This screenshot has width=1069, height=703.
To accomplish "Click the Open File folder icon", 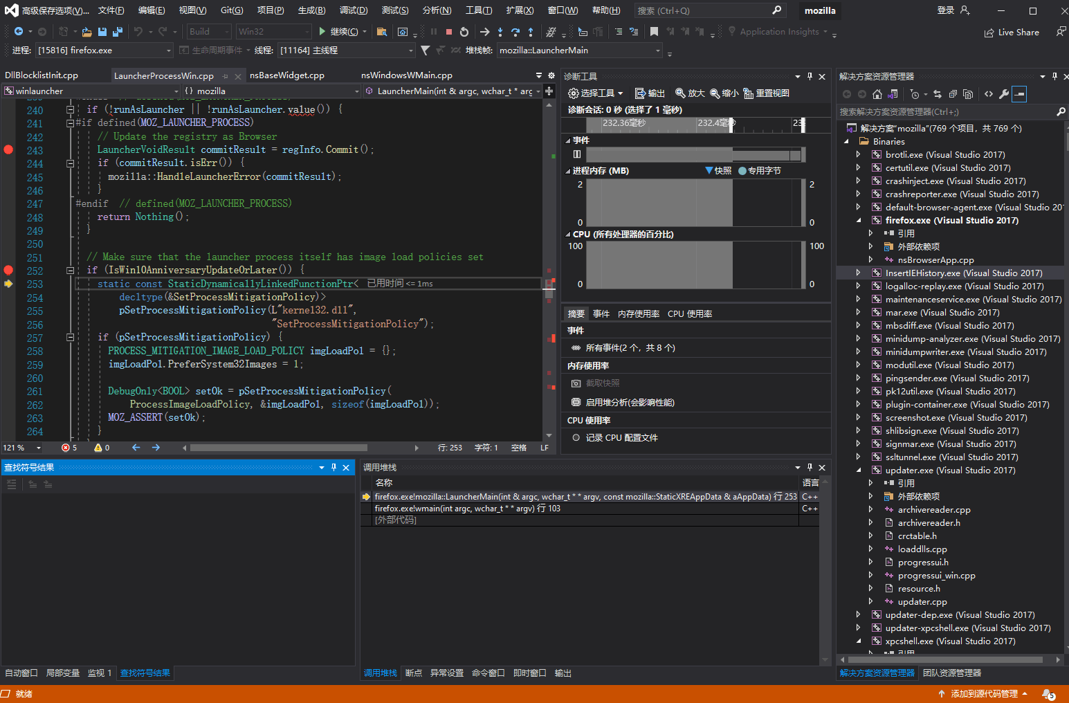I will tap(86, 32).
